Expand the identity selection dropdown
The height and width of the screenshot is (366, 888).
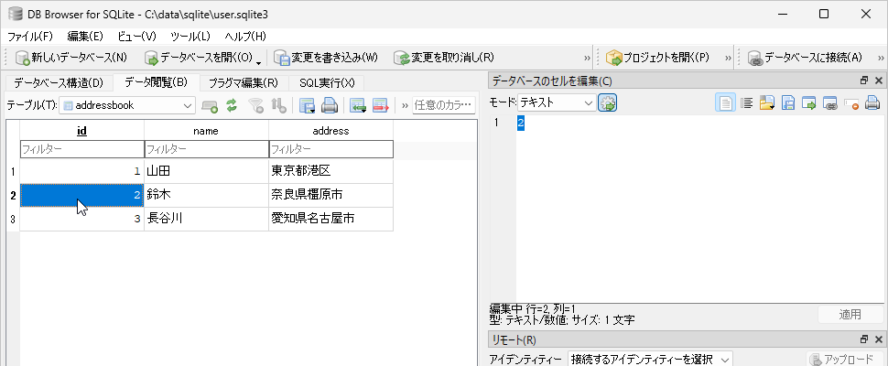pyautogui.click(x=723, y=360)
